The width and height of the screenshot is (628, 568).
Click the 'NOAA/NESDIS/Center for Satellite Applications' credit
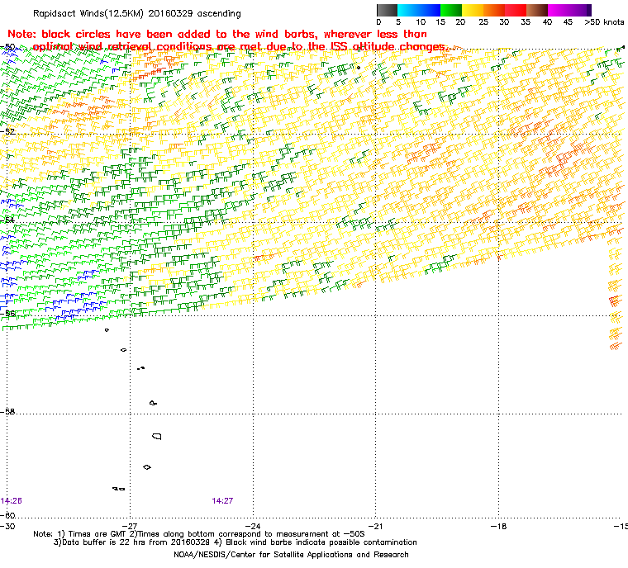(x=291, y=555)
